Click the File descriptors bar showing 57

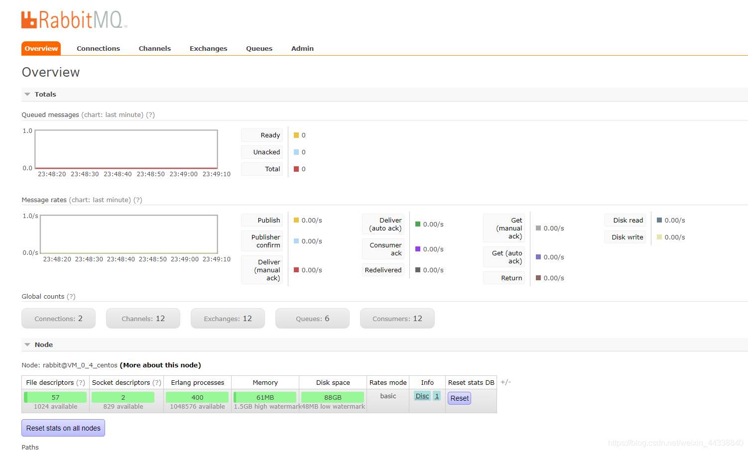(x=55, y=397)
